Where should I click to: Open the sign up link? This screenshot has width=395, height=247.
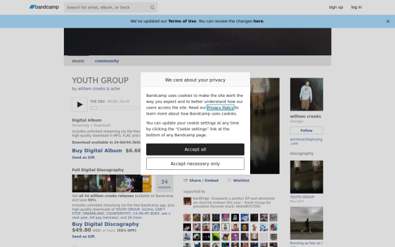pos(336,7)
